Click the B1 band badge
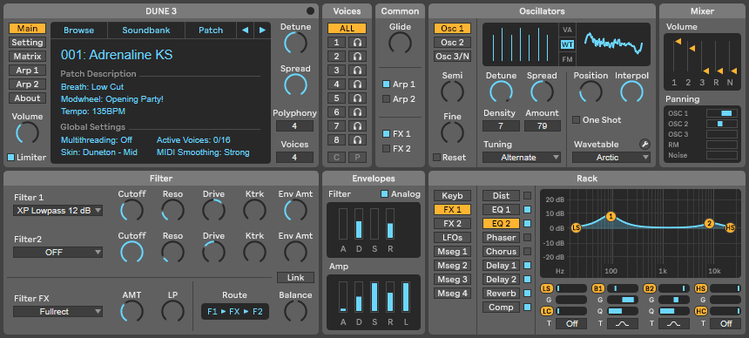This screenshot has height=338, width=749. pos(597,288)
